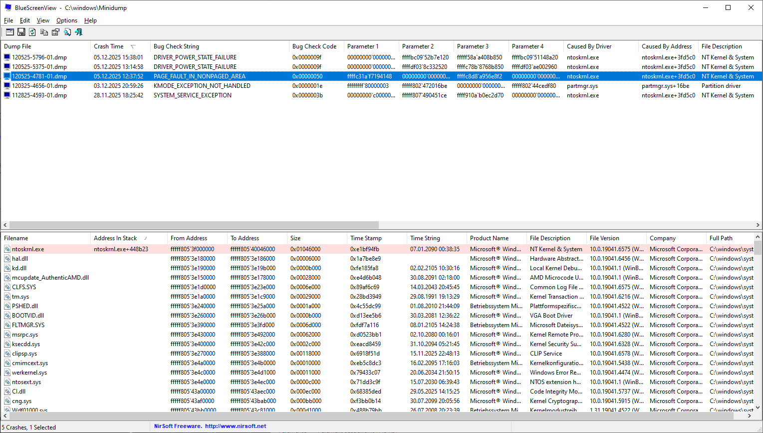
Task: Click the file icon beside FLTMGR.SYS
Action: point(7,325)
